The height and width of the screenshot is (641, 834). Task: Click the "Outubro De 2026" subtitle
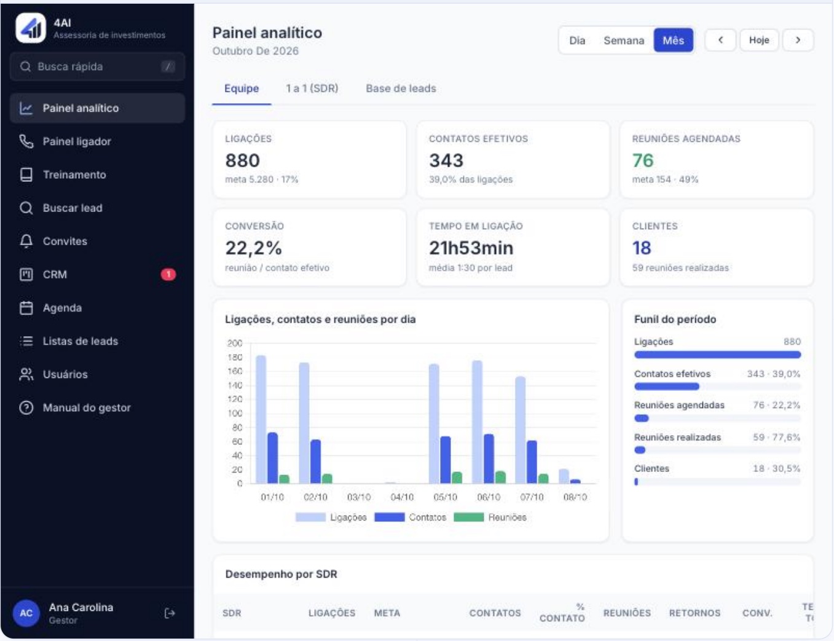(x=256, y=51)
